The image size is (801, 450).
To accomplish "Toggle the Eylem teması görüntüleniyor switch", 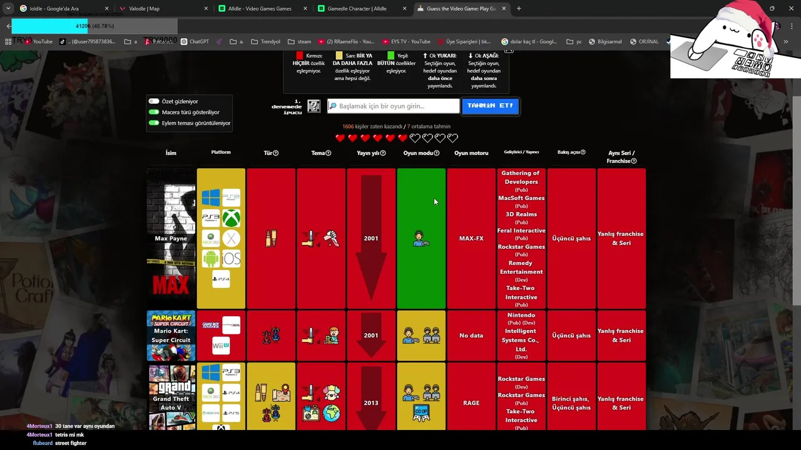I will coord(154,123).
